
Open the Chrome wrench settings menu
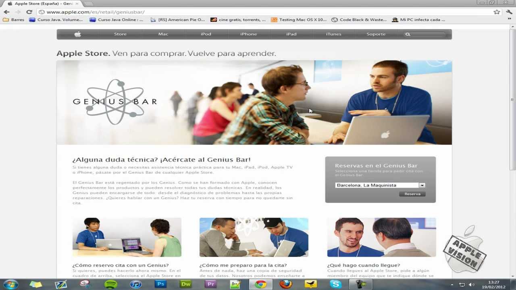(509, 12)
